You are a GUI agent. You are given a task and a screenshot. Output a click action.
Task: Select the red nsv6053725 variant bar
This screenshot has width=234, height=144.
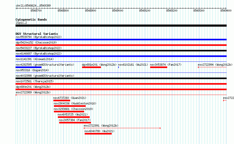74,117
